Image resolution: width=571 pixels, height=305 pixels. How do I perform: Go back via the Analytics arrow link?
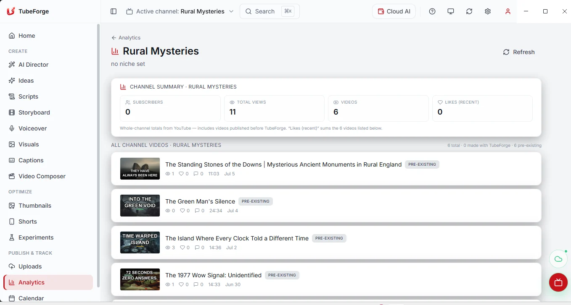(126, 38)
